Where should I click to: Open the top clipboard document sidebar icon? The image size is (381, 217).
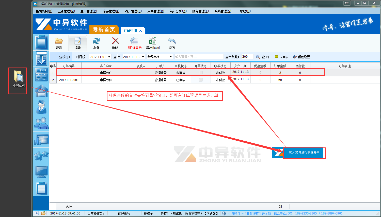coord(41,42)
